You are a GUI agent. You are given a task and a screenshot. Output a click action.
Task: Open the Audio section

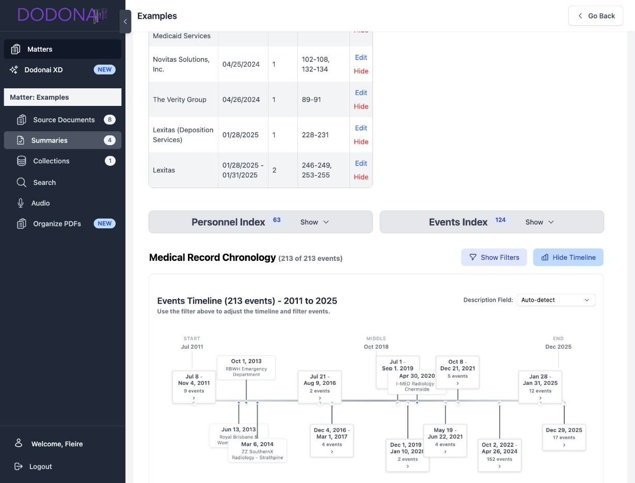(62, 203)
